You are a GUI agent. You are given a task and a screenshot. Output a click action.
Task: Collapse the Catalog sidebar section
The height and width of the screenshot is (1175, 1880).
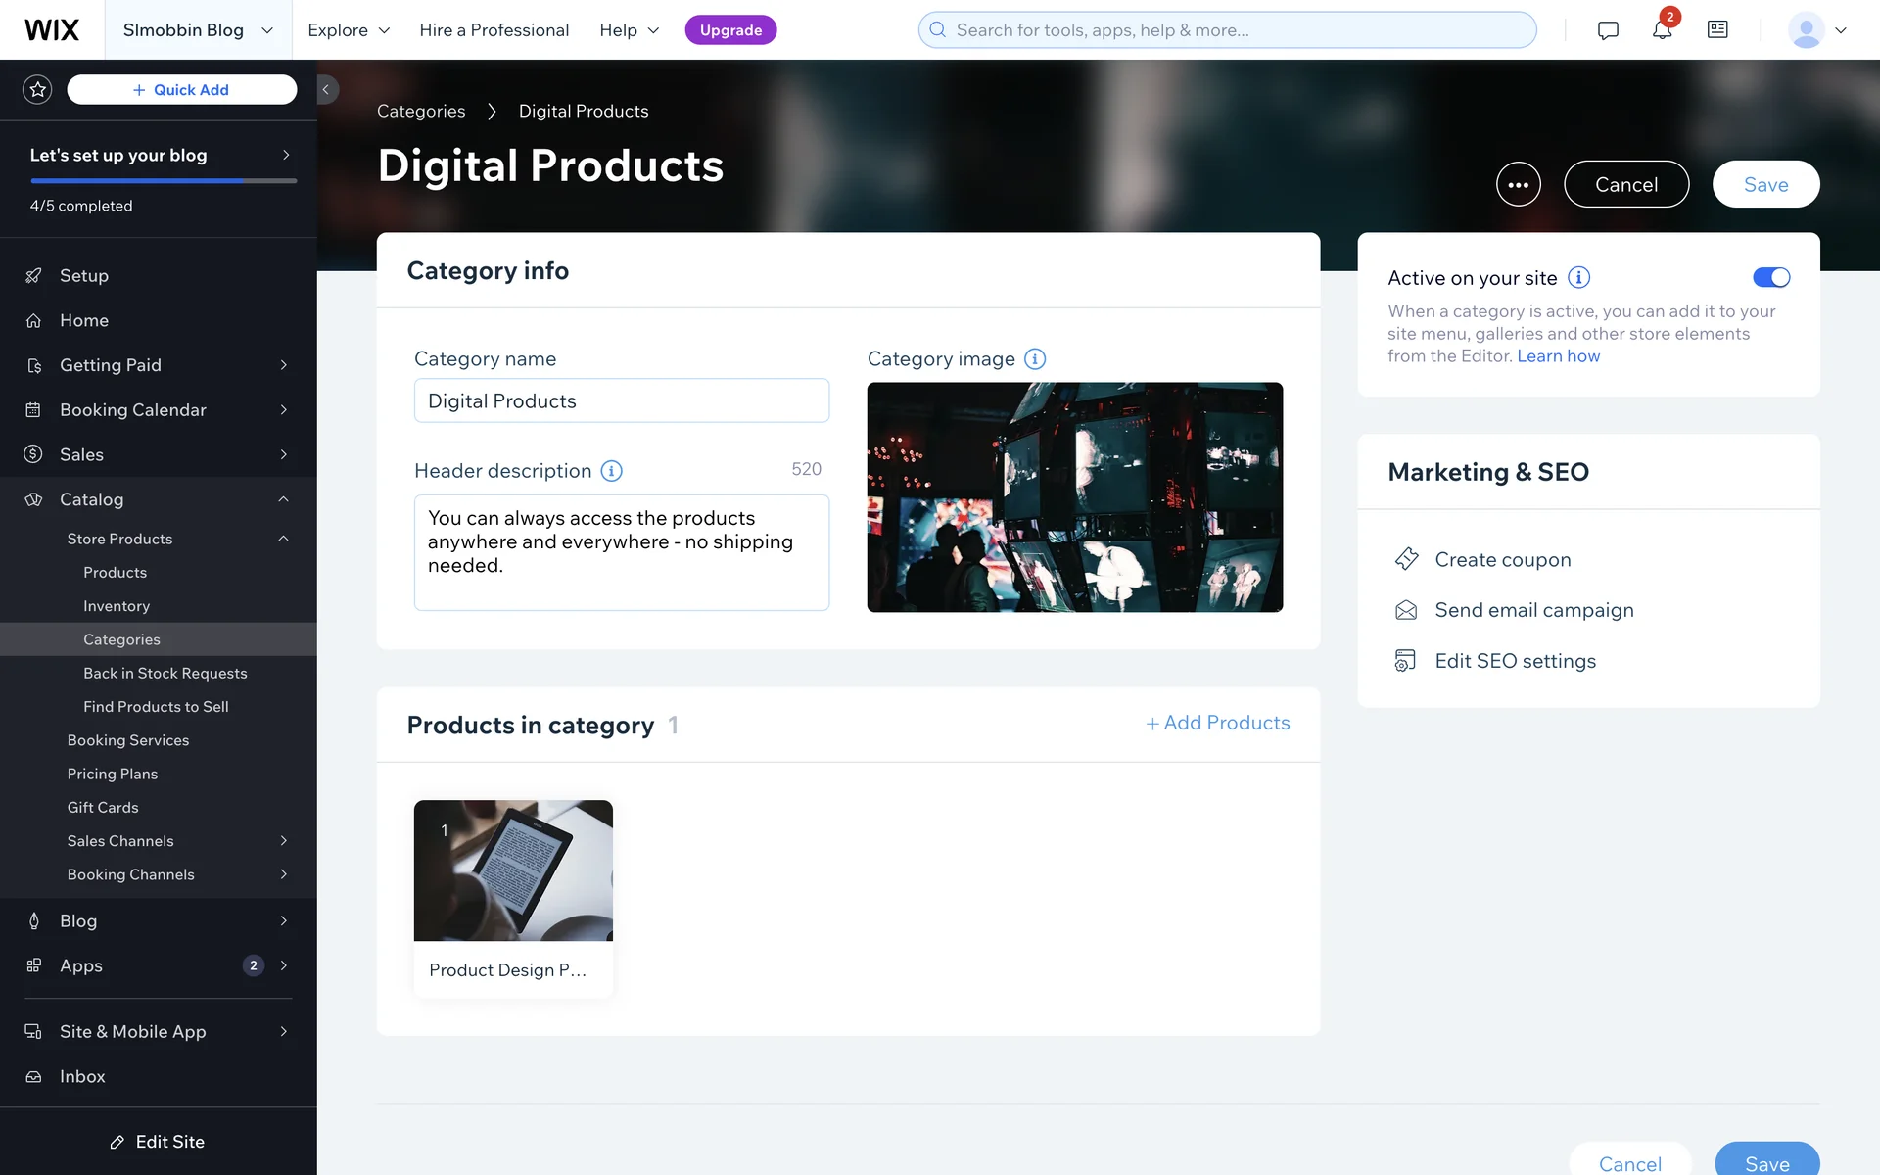coord(283,499)
